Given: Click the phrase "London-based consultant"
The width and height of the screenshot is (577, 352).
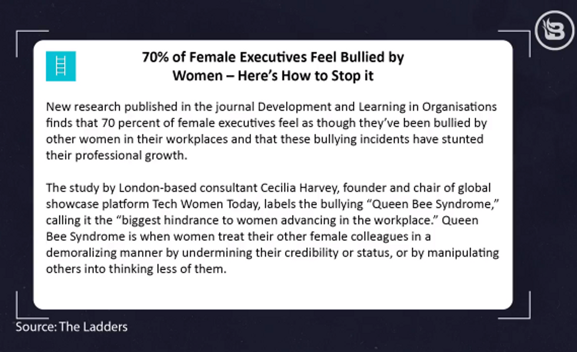Looking at the screenshot, I should [188, 188].
